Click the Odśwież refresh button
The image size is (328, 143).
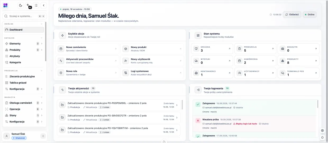(x=292, y=14)
